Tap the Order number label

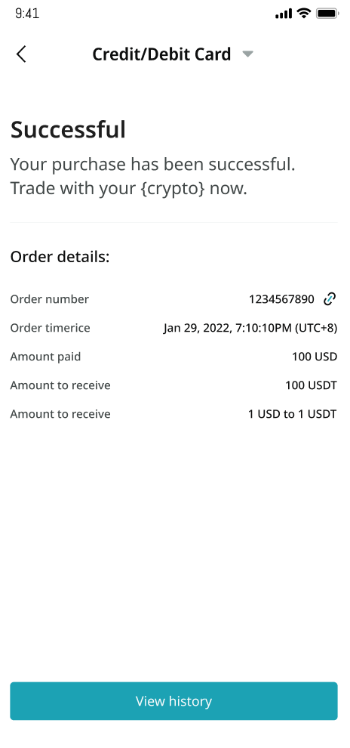[x=50, y=299]
